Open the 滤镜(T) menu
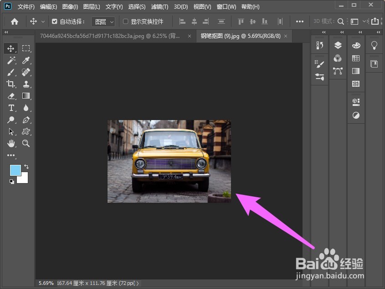Image resolution: width=385 pixels, height=289 pixels. click(159, 7)
